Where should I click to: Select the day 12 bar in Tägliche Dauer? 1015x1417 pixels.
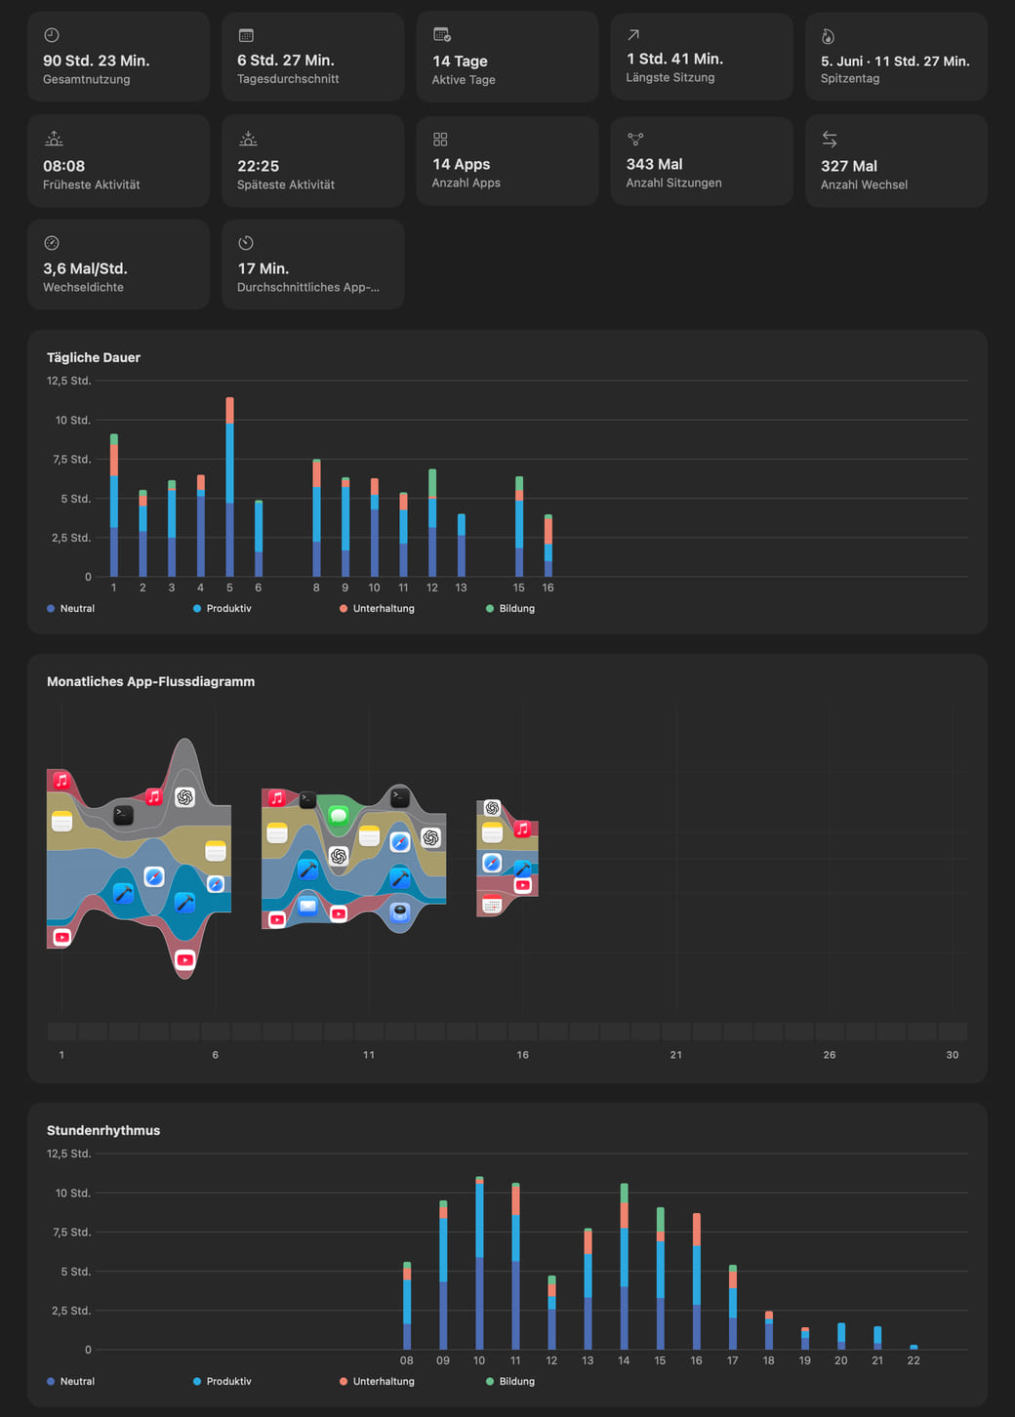432,523
